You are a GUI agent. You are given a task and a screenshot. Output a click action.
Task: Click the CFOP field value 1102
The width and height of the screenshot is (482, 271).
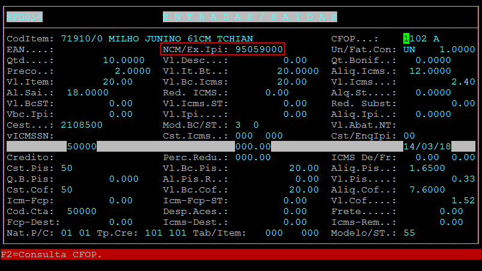[418, 38]
